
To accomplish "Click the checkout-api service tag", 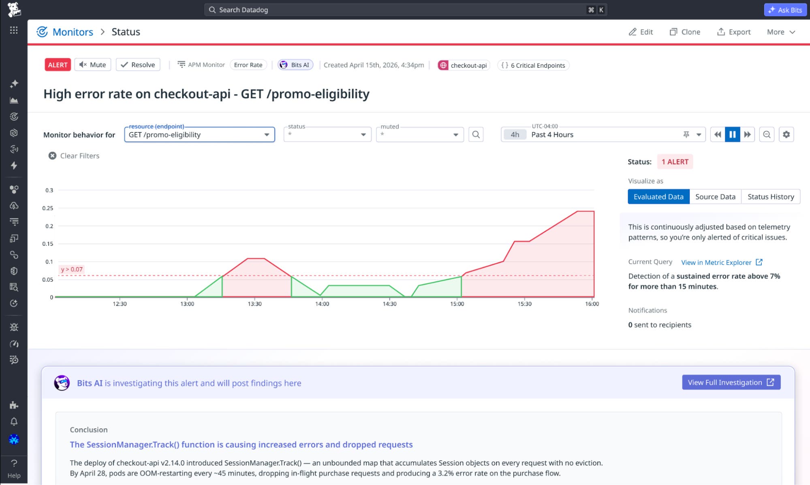I will click(x=464, y=65).
